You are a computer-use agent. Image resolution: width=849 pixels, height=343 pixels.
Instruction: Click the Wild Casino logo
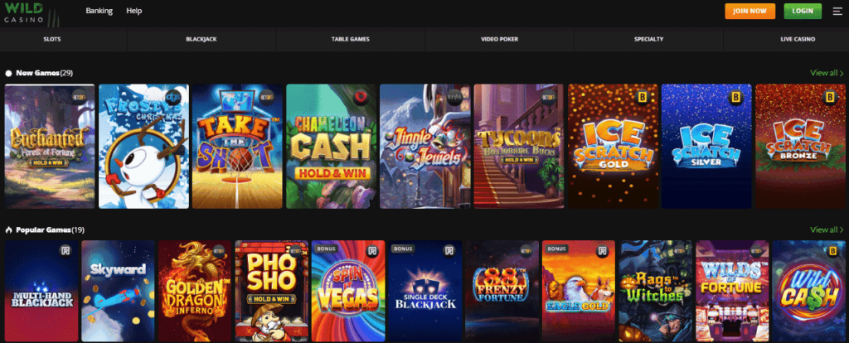coord(30,13)
